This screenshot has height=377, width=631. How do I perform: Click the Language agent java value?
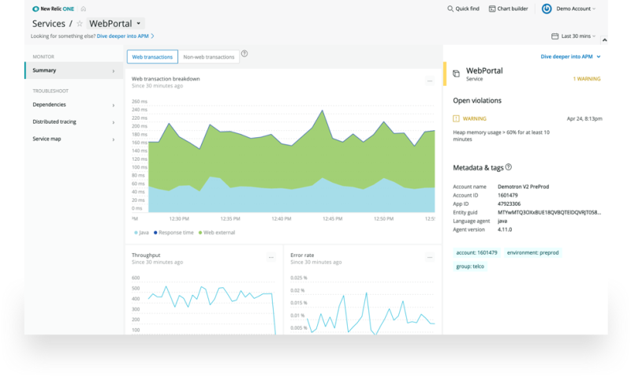click(x=502, y=221)
